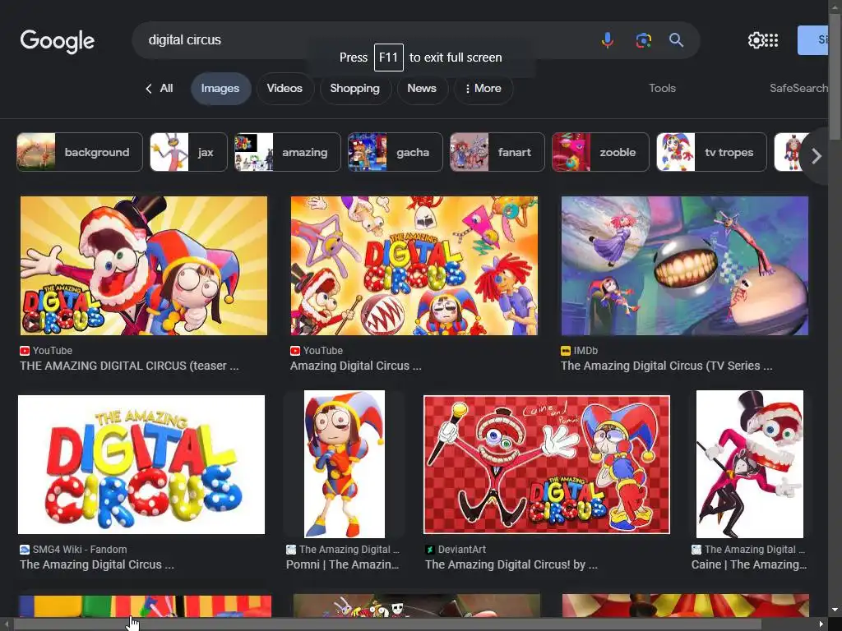Click the scrollbar down arrow

[x=835, y=610]
